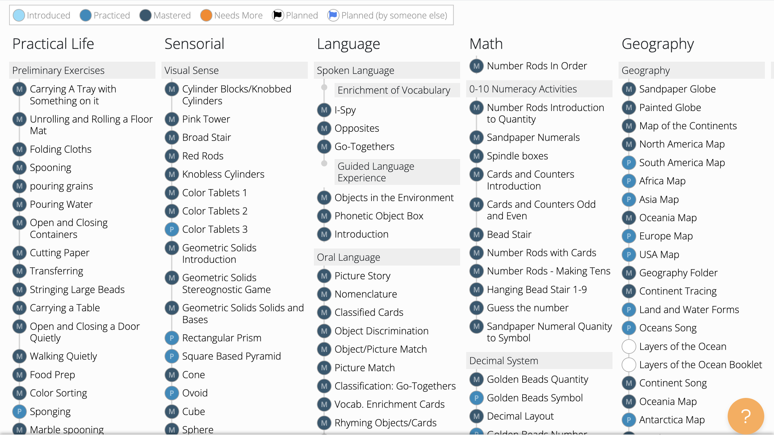The image size is (774, 435).
Task: Click the Mastered badge beside I-Spy
Action: (324, 110)
